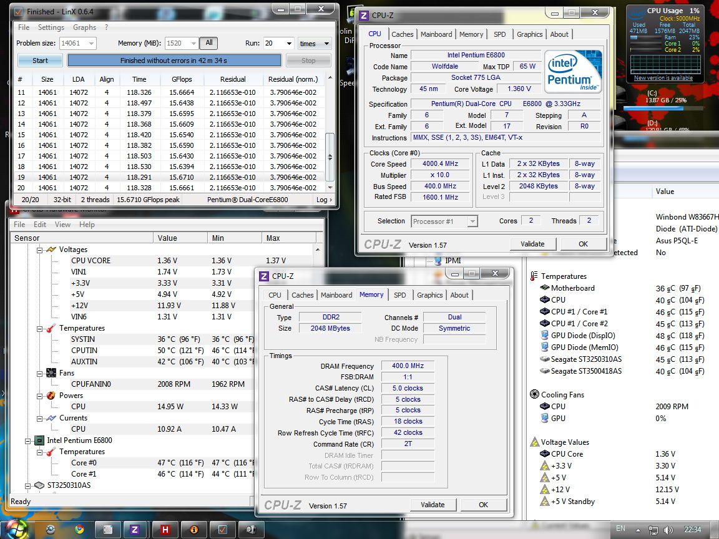The width and height of the screenshot is (719, 539).
Task: Click the orange info taskbar icon
Action: (x=194, y=530)
